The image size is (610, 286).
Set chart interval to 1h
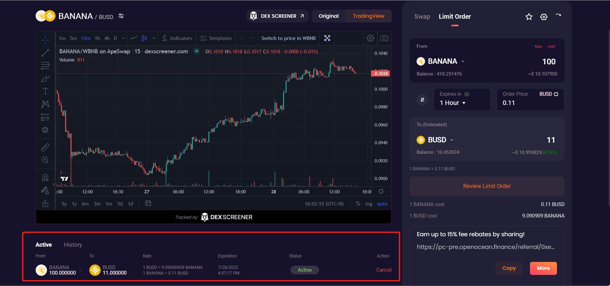[x=97, y=38]
